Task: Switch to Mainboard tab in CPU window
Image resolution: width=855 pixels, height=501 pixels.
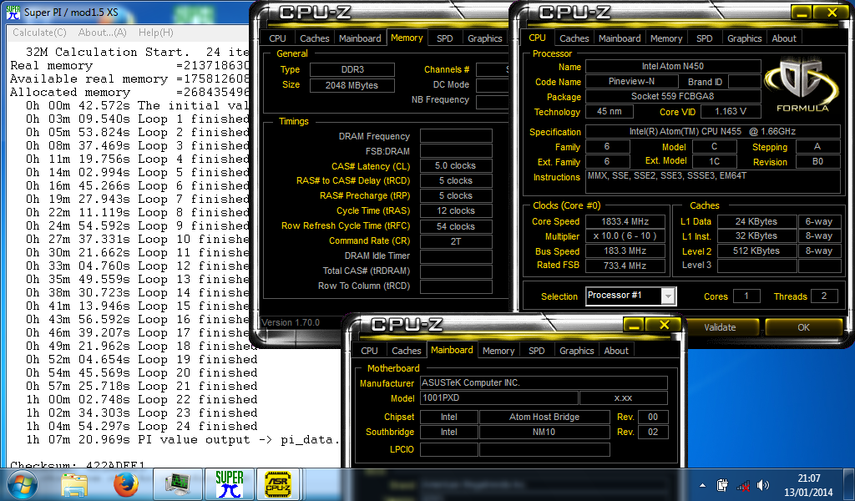Action: point(620,38)
